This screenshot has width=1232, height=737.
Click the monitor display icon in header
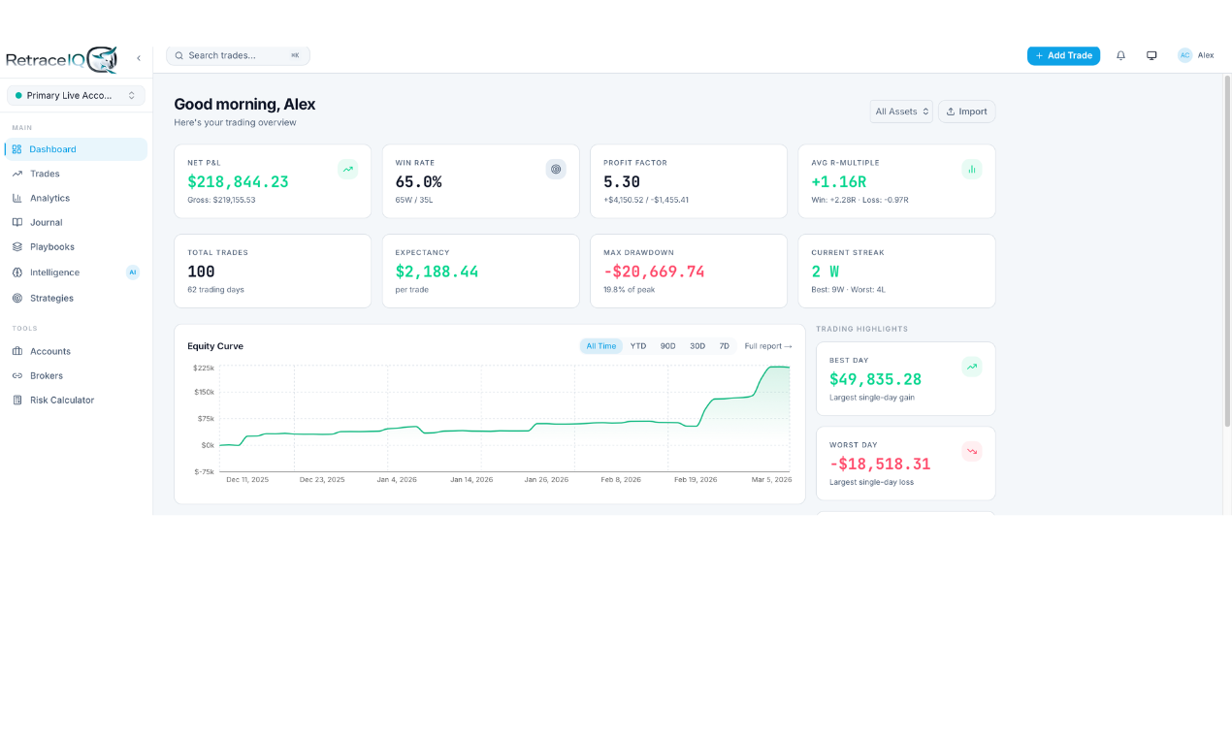[x=1151, y=55]
